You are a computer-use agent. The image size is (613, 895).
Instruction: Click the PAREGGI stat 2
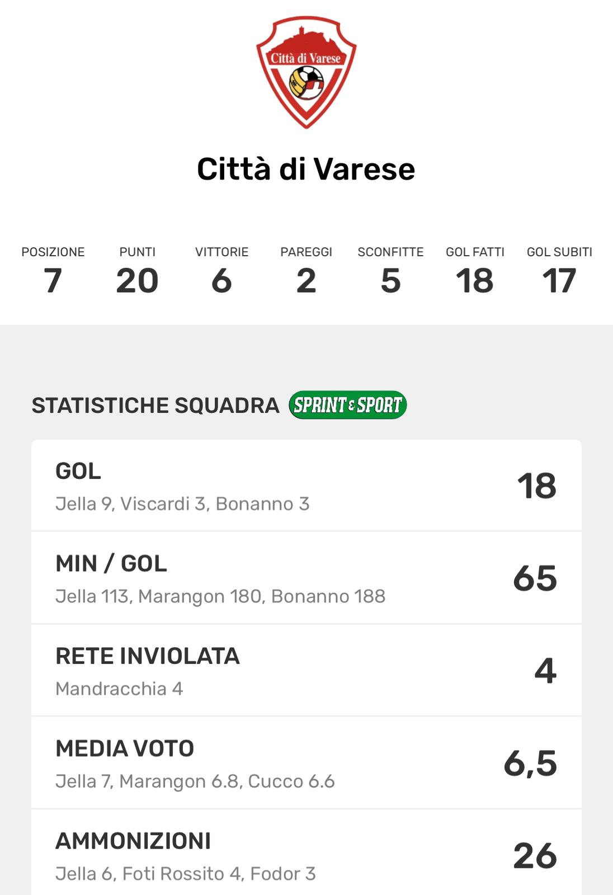(306, 280)
